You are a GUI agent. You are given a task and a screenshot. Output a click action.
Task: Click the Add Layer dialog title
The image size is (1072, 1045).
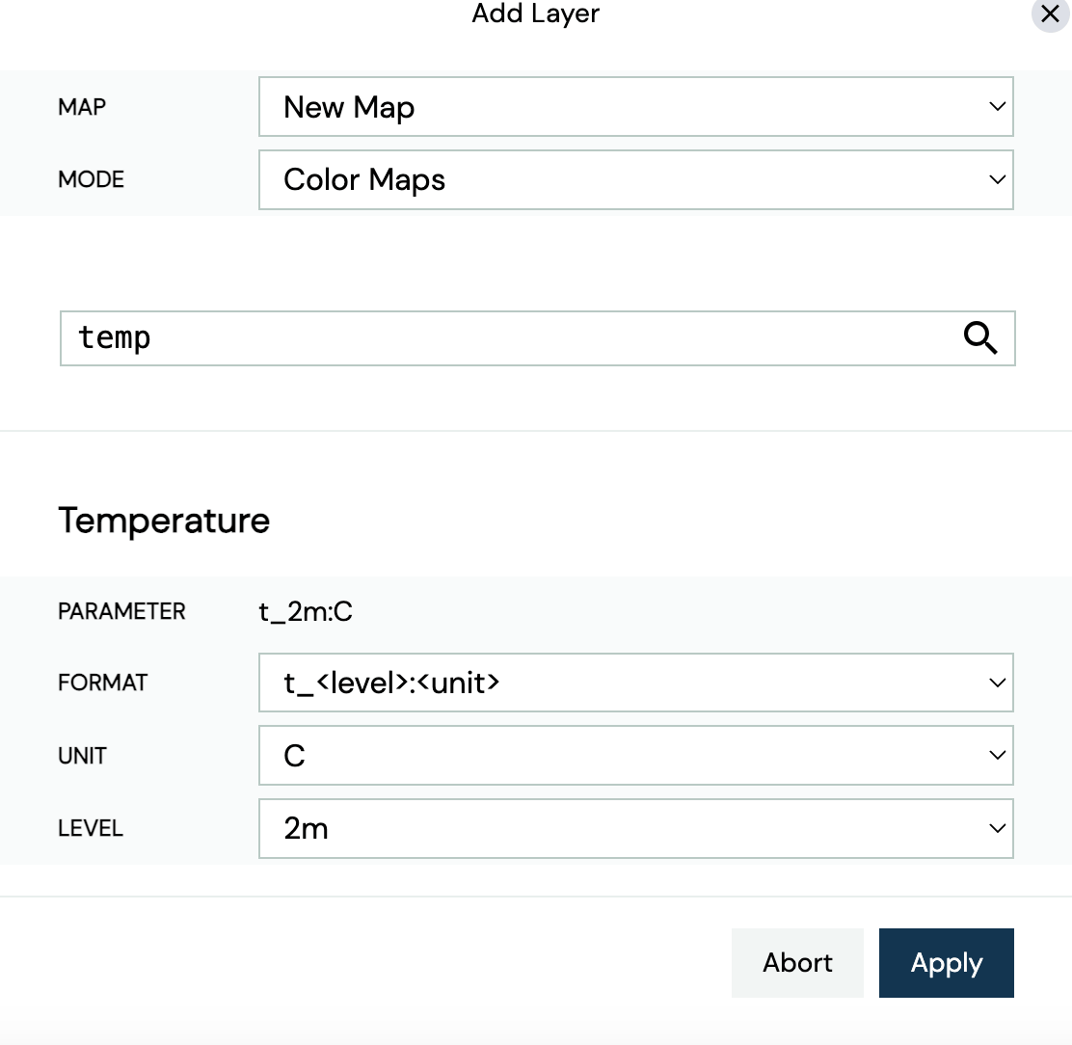535,13
